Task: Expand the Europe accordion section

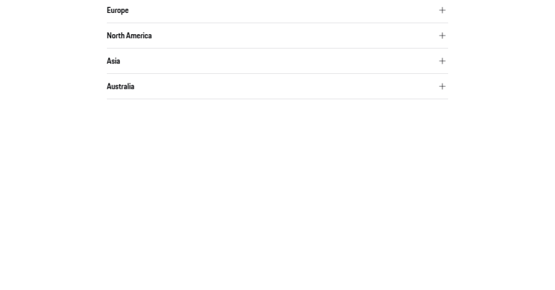Action: point(277,10)
